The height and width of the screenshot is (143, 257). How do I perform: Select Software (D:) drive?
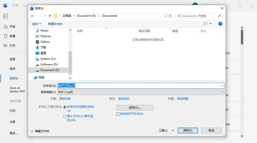pos(49,64)
